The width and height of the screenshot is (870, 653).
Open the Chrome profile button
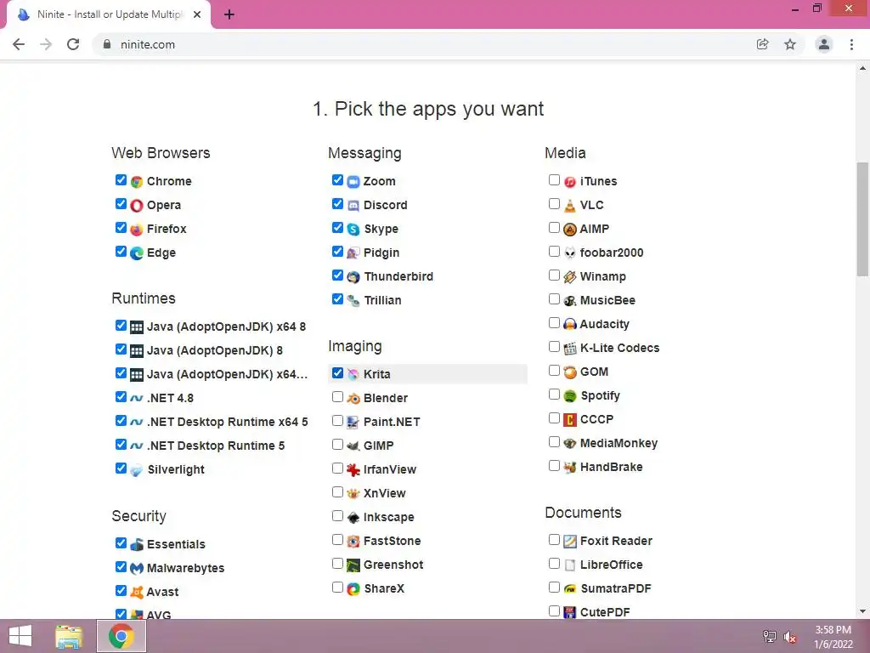click(824, 44)
